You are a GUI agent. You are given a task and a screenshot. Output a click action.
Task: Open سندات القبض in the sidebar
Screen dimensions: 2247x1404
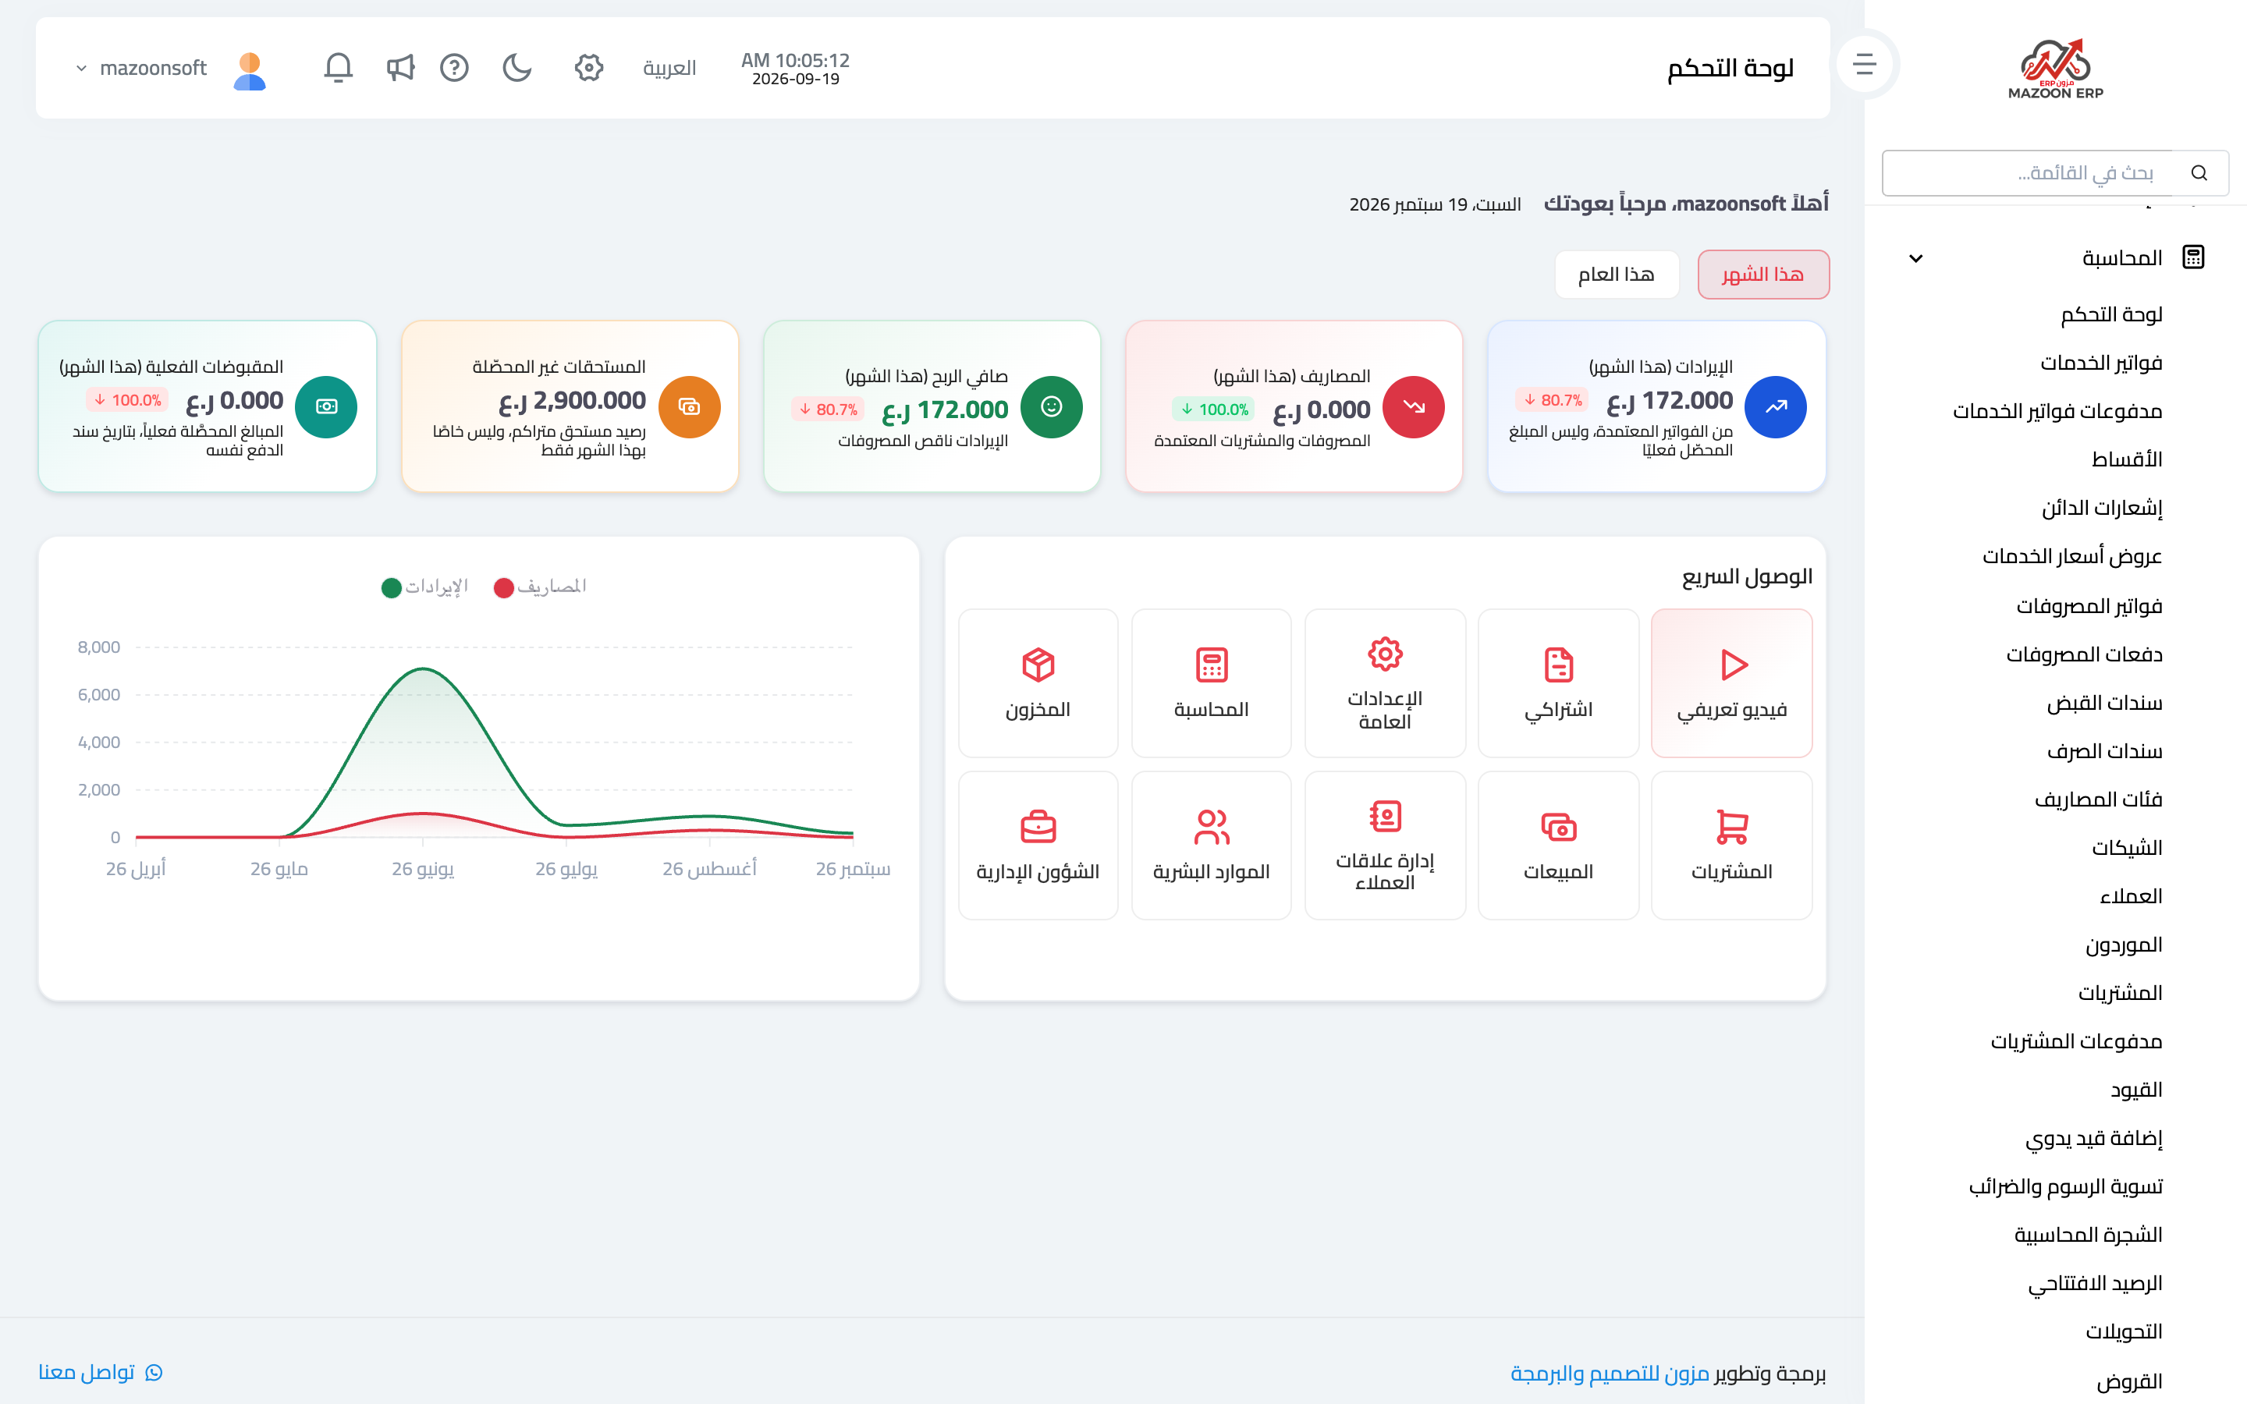2104,703
